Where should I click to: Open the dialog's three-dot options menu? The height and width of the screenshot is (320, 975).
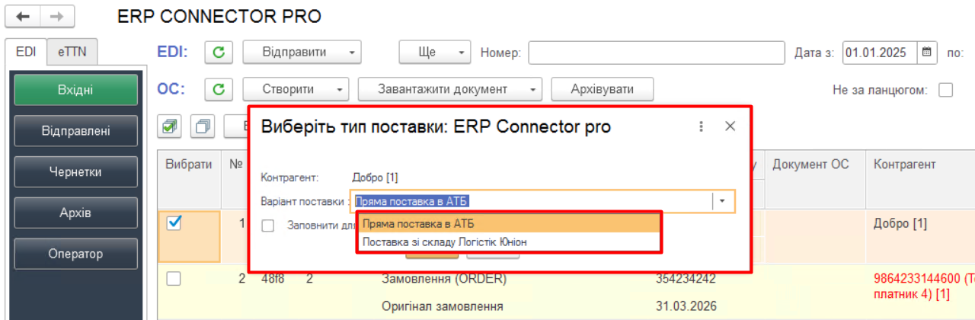tap(701, 126)
